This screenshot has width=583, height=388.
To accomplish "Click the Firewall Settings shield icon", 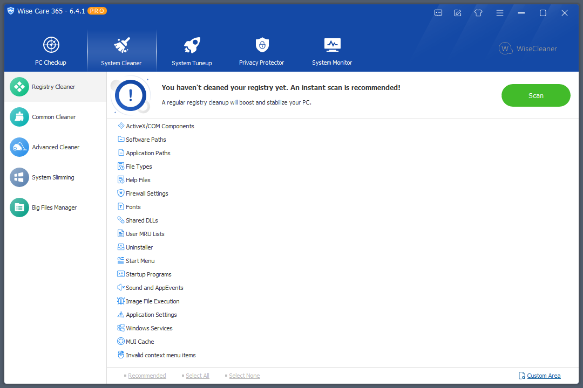I will (x=121, y=193).
